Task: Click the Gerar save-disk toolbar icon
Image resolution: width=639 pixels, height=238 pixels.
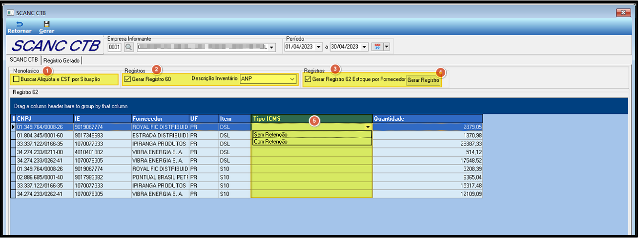Action: (x=46, y=24)
